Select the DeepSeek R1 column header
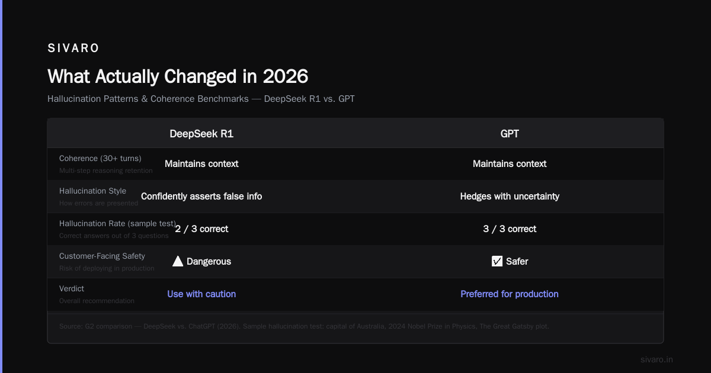 (201, 134)
